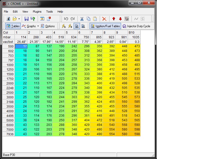Open the Plugins menu
The height and width of the screenshot is (159, 197).
37,12
